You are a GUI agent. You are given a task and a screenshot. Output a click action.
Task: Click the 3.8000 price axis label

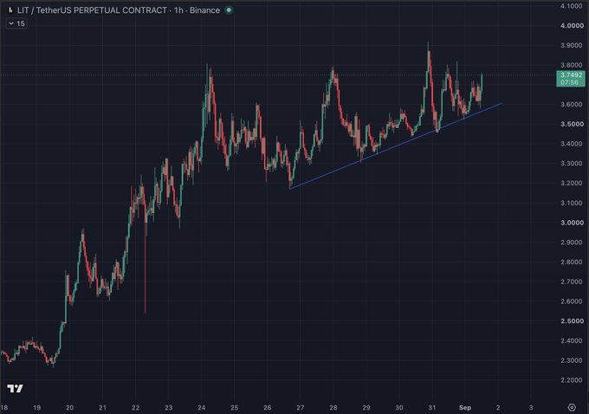(x=572, y=65)
